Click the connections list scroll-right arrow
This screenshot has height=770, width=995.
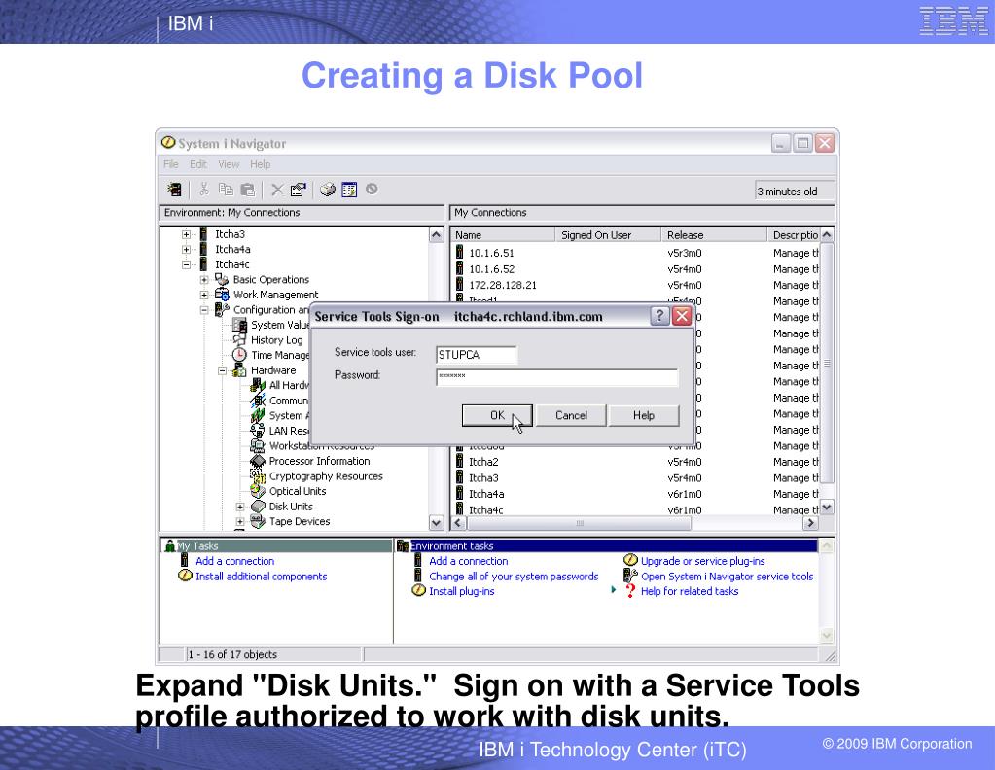pyautogui.click(x=810, y=523)
